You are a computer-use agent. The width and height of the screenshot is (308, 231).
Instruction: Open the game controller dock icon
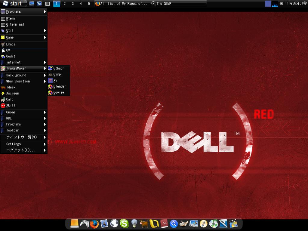[x=84, y=223]
